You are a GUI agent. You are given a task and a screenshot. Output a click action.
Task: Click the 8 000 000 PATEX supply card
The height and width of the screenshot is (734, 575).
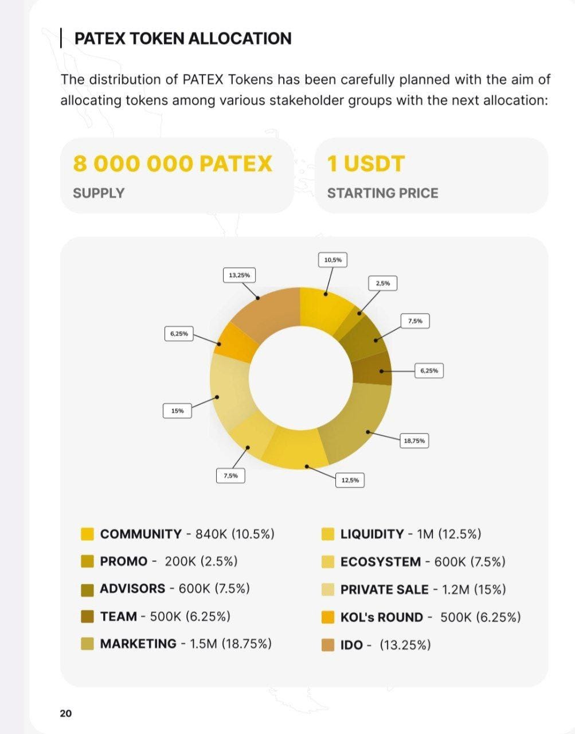[177, 175]
